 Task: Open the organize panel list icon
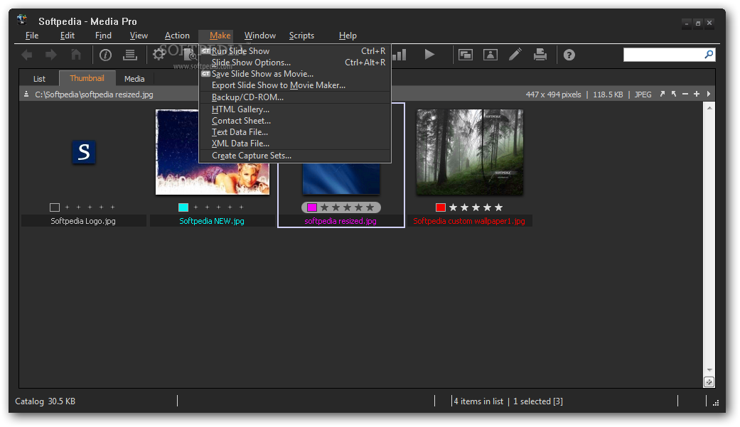[130, 55]
